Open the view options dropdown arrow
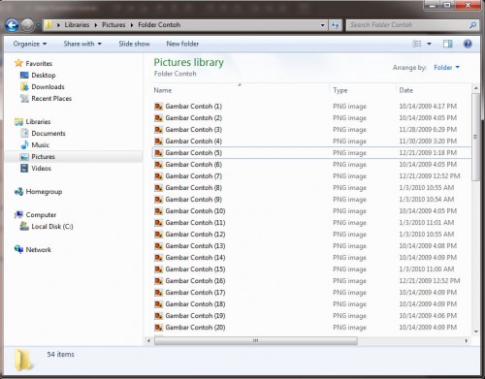 pos(429,44)
